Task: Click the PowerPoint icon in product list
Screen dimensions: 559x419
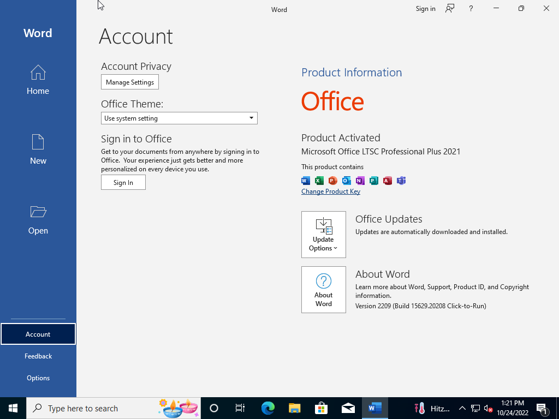Action: point(332,181)
